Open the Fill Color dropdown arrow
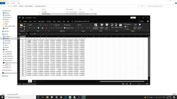Viewport: 177px width, 99px height. click(x=44, y=28)
